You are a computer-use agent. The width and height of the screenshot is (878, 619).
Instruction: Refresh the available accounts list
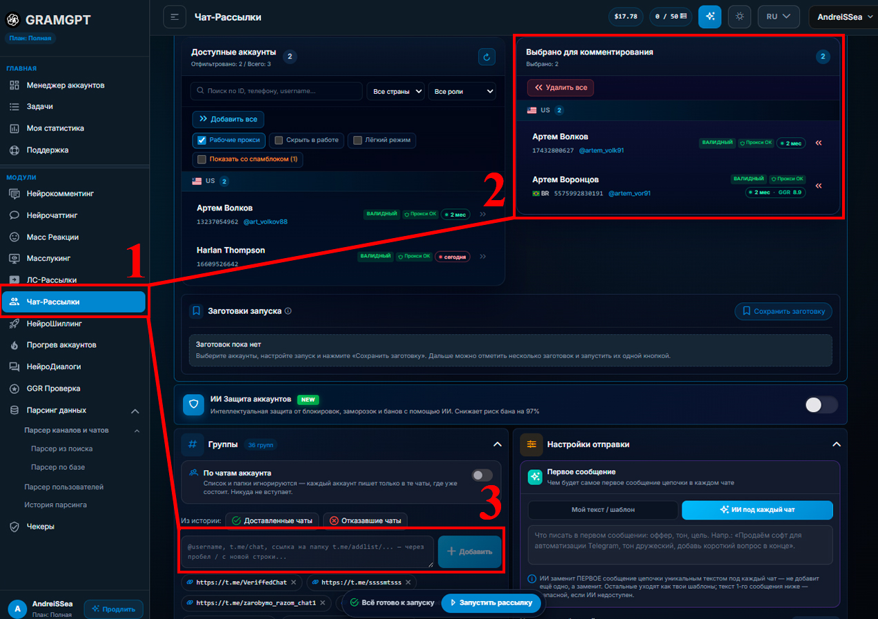click(487, 57)
